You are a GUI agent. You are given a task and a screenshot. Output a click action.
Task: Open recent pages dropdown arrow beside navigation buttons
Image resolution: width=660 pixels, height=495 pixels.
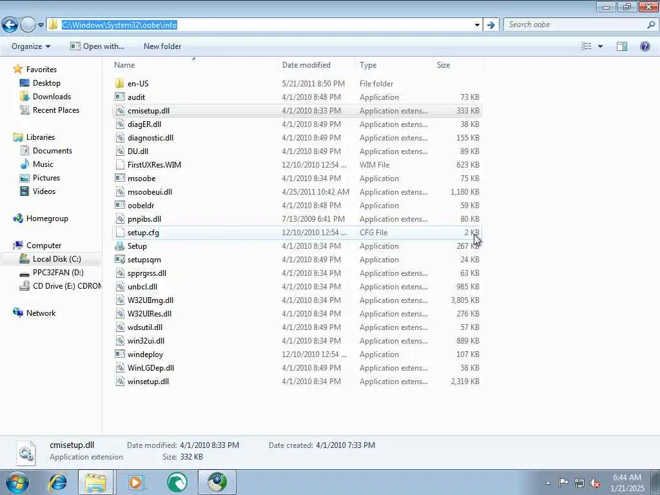[41, 25]
